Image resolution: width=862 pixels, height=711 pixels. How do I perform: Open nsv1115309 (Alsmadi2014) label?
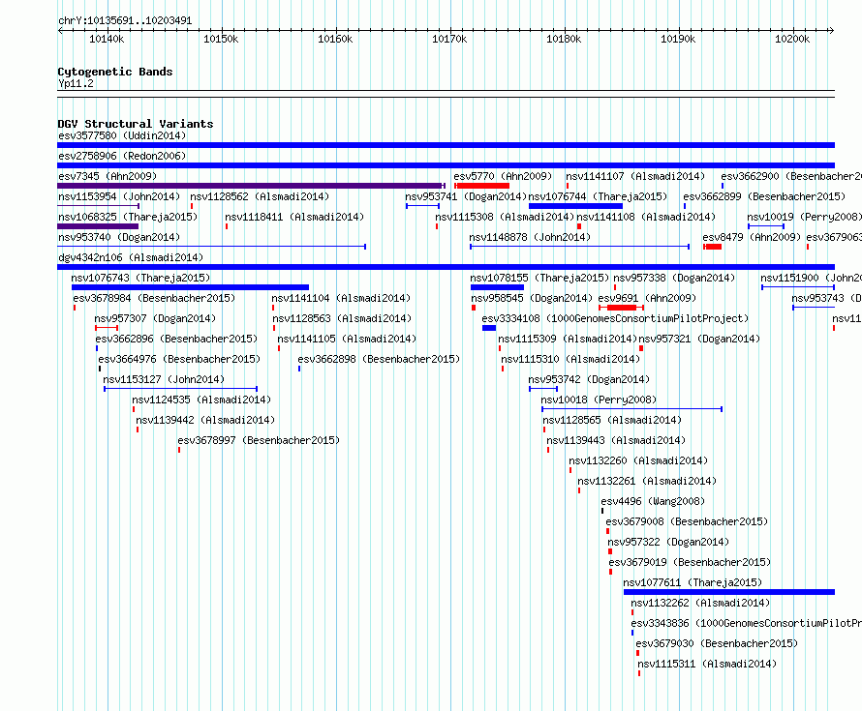[568, 339]
